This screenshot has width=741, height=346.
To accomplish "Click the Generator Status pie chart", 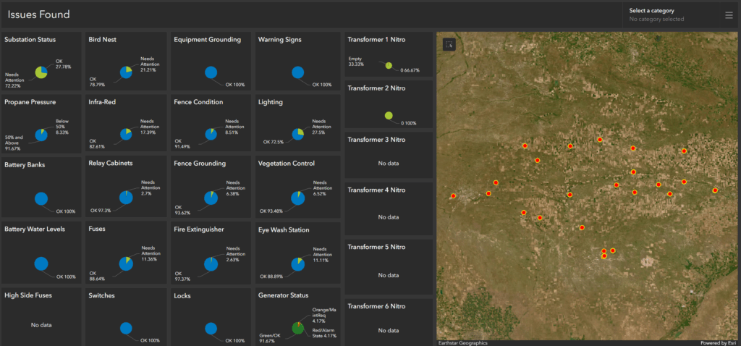I will click(297, 328).
